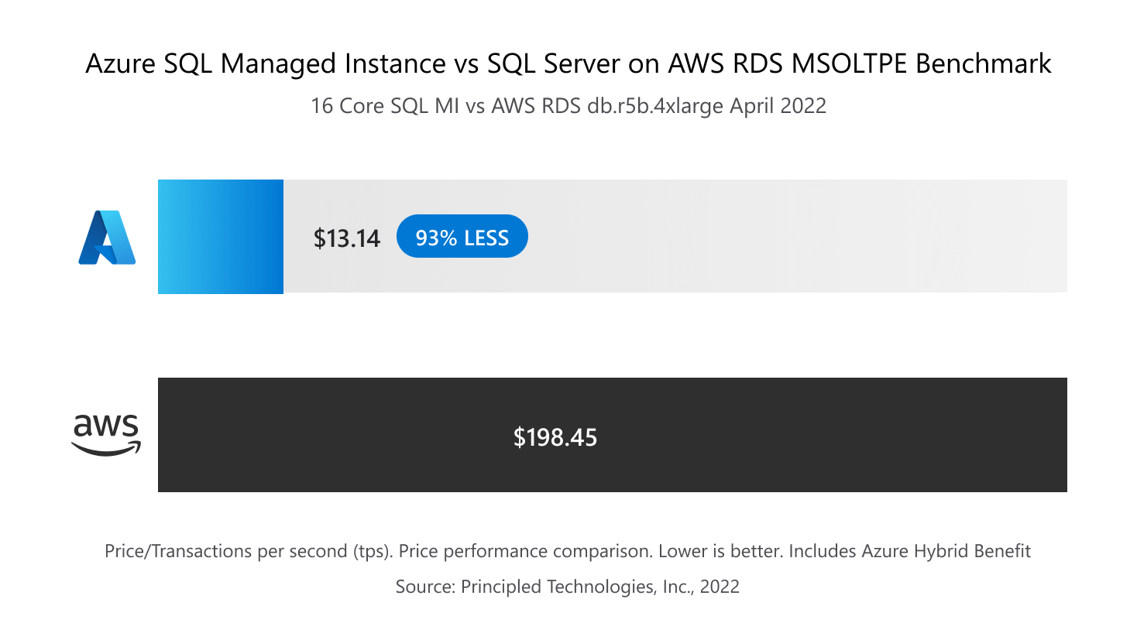Image resolution: width=1137 pixels, height=640 pixels.
Task: Click "Azure SQL Managed Instance" in the title
Action: click(x=265, y=63)
